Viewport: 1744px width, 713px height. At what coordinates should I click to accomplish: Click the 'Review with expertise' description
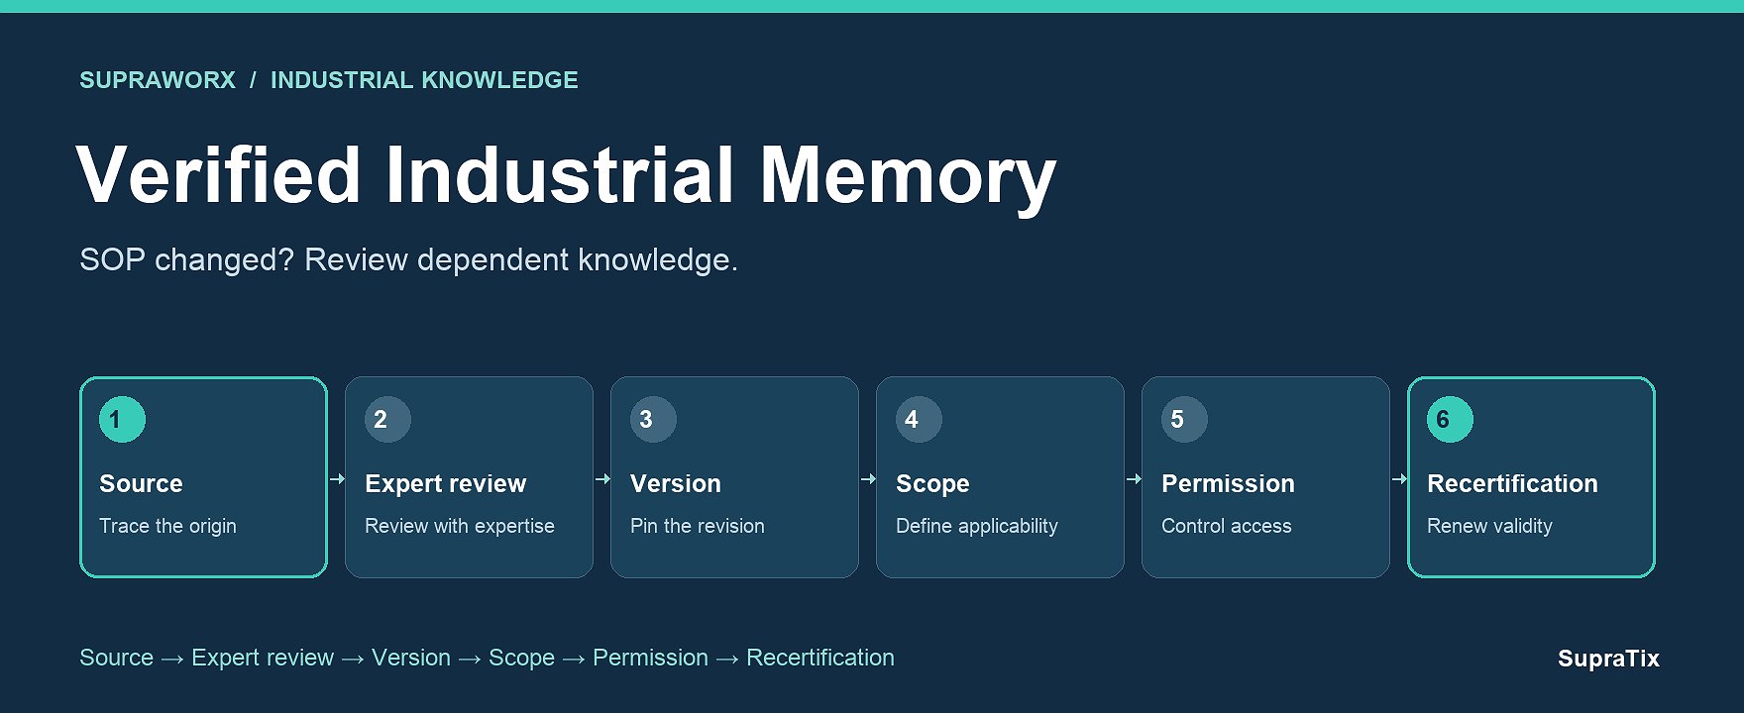click(460, 526)
